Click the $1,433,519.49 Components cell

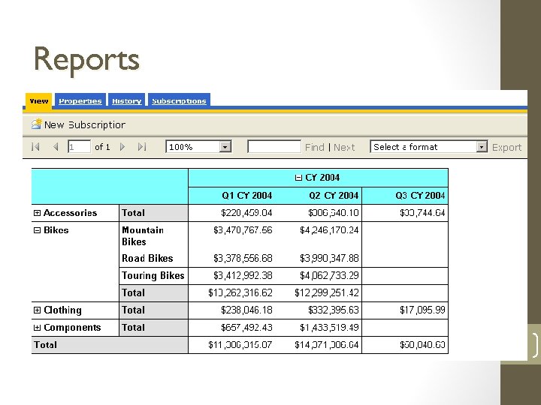(329, 328)
